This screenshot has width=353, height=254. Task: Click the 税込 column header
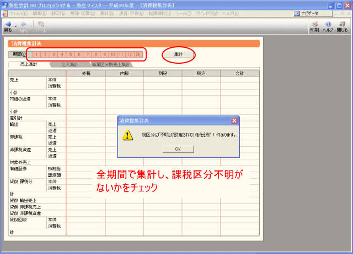click(201, 73)
